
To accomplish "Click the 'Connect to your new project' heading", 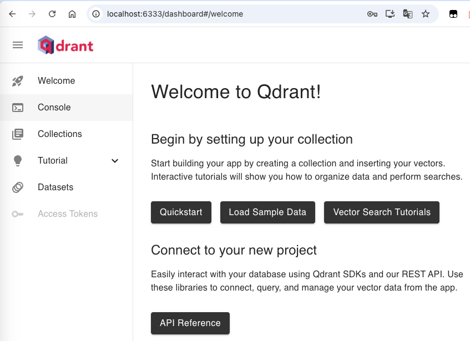I will (234, 250).
